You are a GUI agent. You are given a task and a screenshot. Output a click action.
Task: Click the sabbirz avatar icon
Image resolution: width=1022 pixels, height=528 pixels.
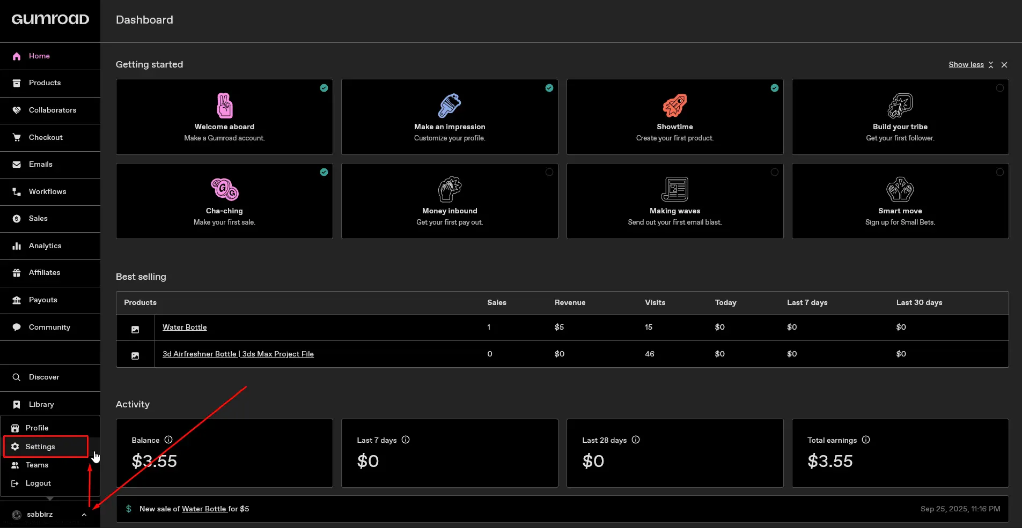(17, 515)
